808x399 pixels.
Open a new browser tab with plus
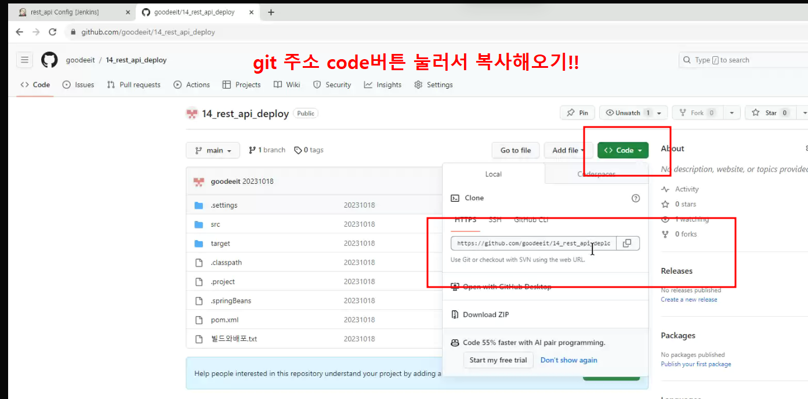tap(271, 12)
